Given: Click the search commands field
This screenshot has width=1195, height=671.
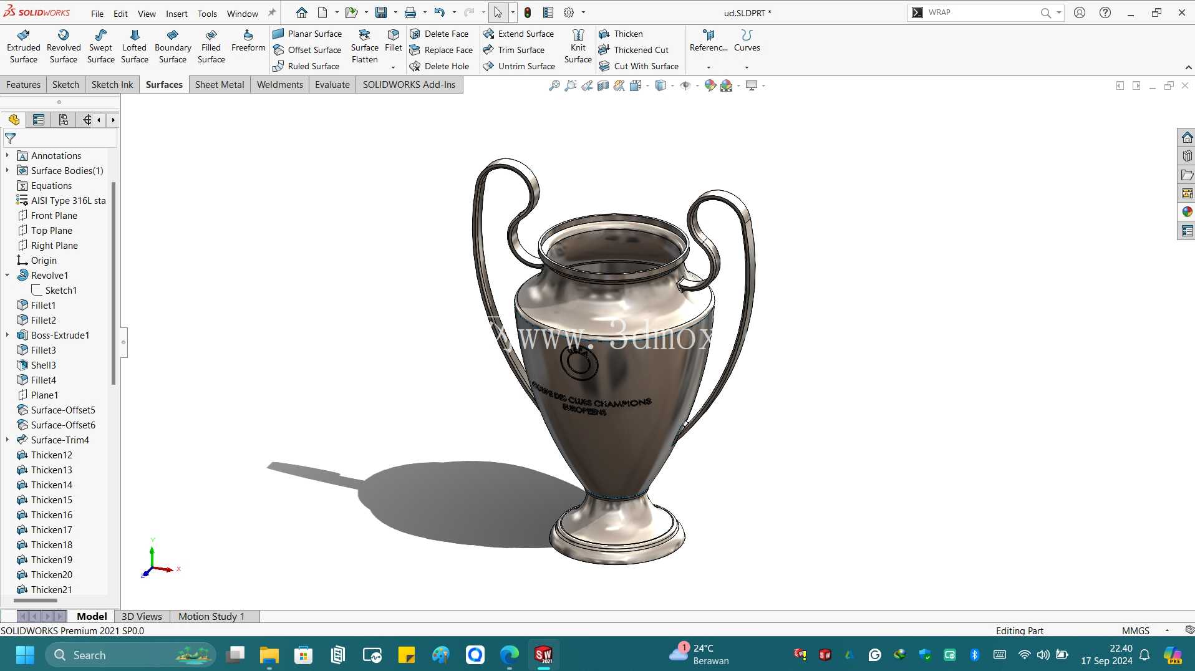Looking at the screenshot, I should [982, 12].
